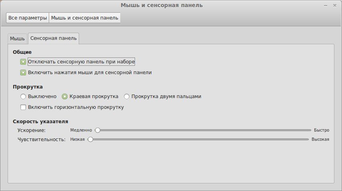The width and height of the screenshot is (342, 191).
Task: Click the 'Чувствительность' slider handle
Action: click(x=90, y=140)
